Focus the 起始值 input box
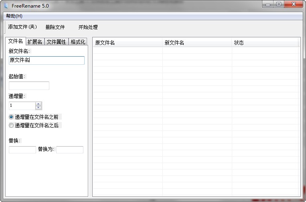The height and width of the screenshot is (202, 306). click(x=29, y=86)
